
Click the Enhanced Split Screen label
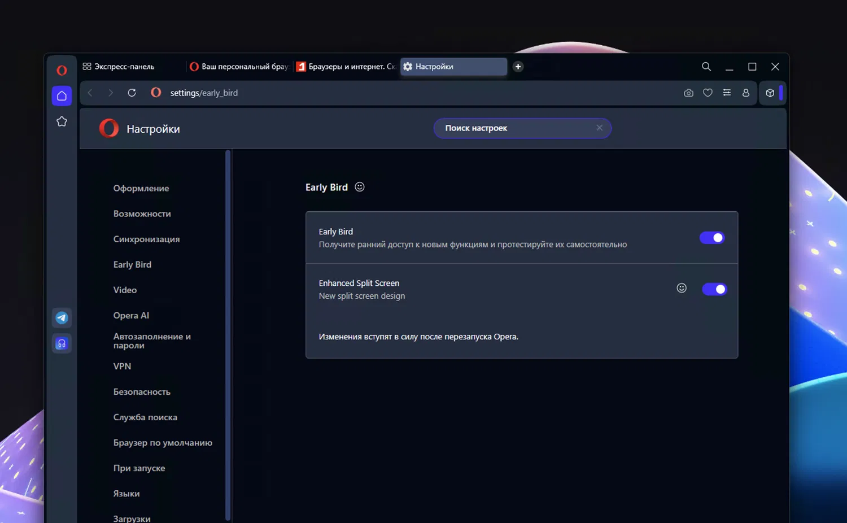coord(359,283)
